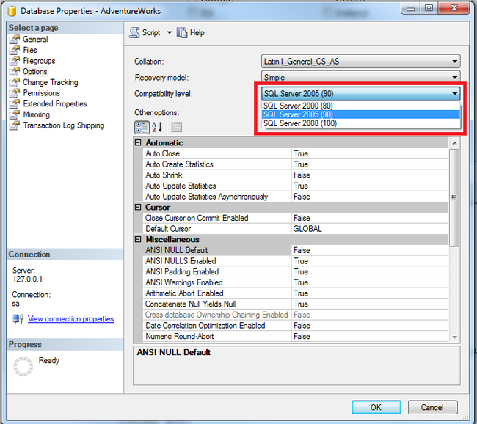477x424 pixels.
Task: Select the ANSI NULLS Enabled row
Action: (x=296, y=261)
